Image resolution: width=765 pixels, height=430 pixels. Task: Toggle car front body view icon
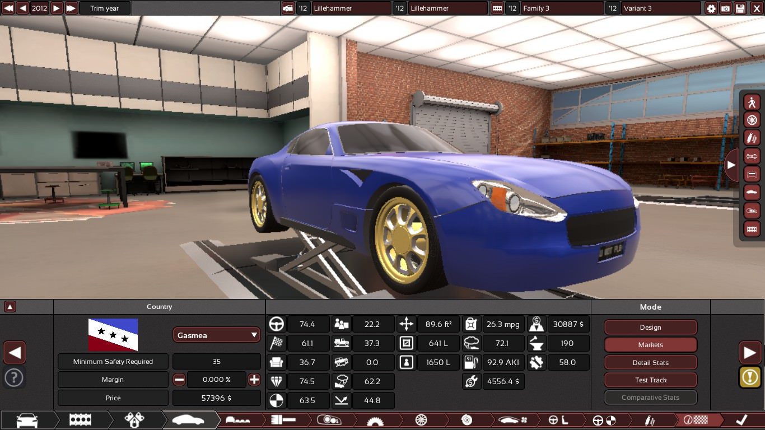(752, 174)
